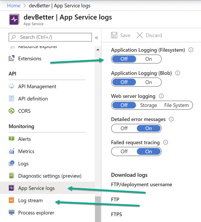Click the App Service logs sidebar icon

pyautogui.click(x=11, y=188)
